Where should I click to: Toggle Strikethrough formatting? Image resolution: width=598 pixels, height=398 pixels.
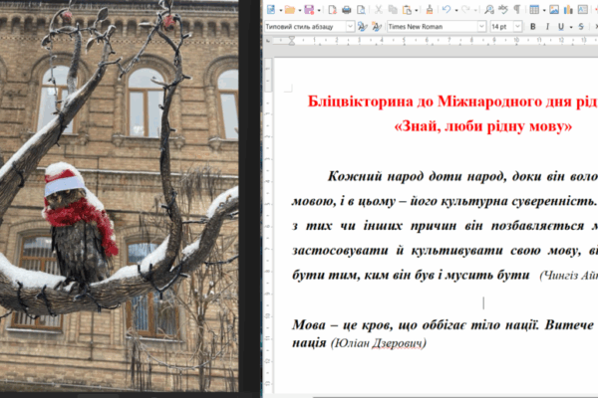pyautogui.click(x=581, y=27)
